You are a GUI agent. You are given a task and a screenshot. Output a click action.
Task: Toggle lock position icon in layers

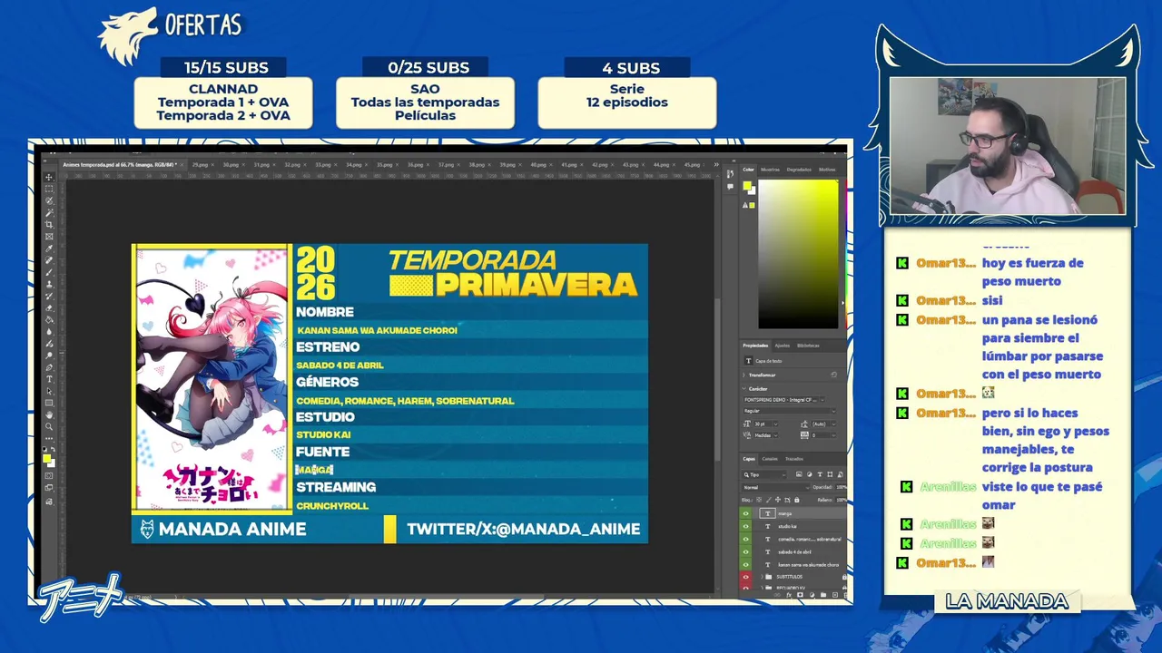[x=778, y=500]
